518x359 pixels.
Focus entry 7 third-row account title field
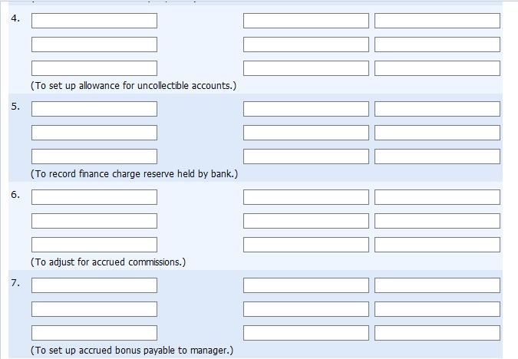point(94,333)
